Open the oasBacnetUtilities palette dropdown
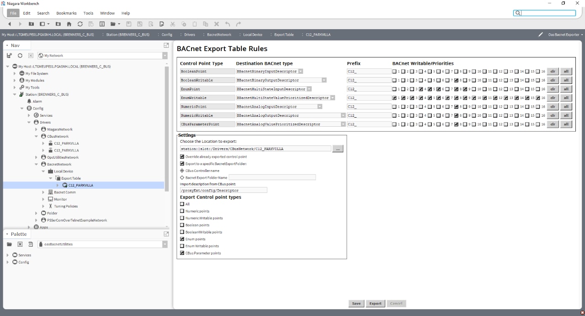585x316 pixels. point(165,244)
